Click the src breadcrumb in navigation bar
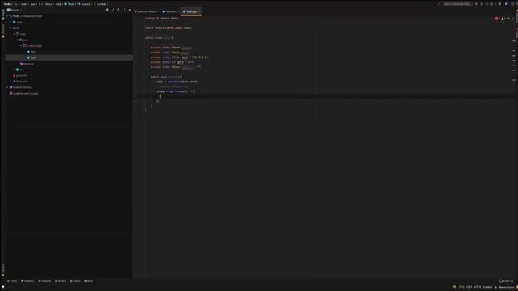Screen dimensions: 518x291 [x=15, y=4]
